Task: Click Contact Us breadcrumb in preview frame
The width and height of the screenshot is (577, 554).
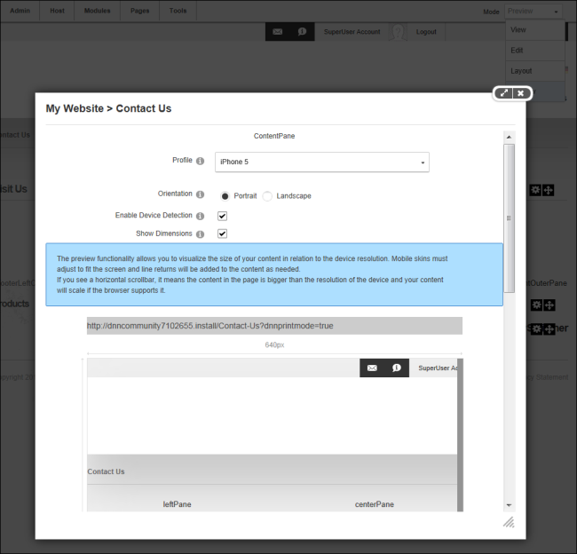Action: [106, 471]
